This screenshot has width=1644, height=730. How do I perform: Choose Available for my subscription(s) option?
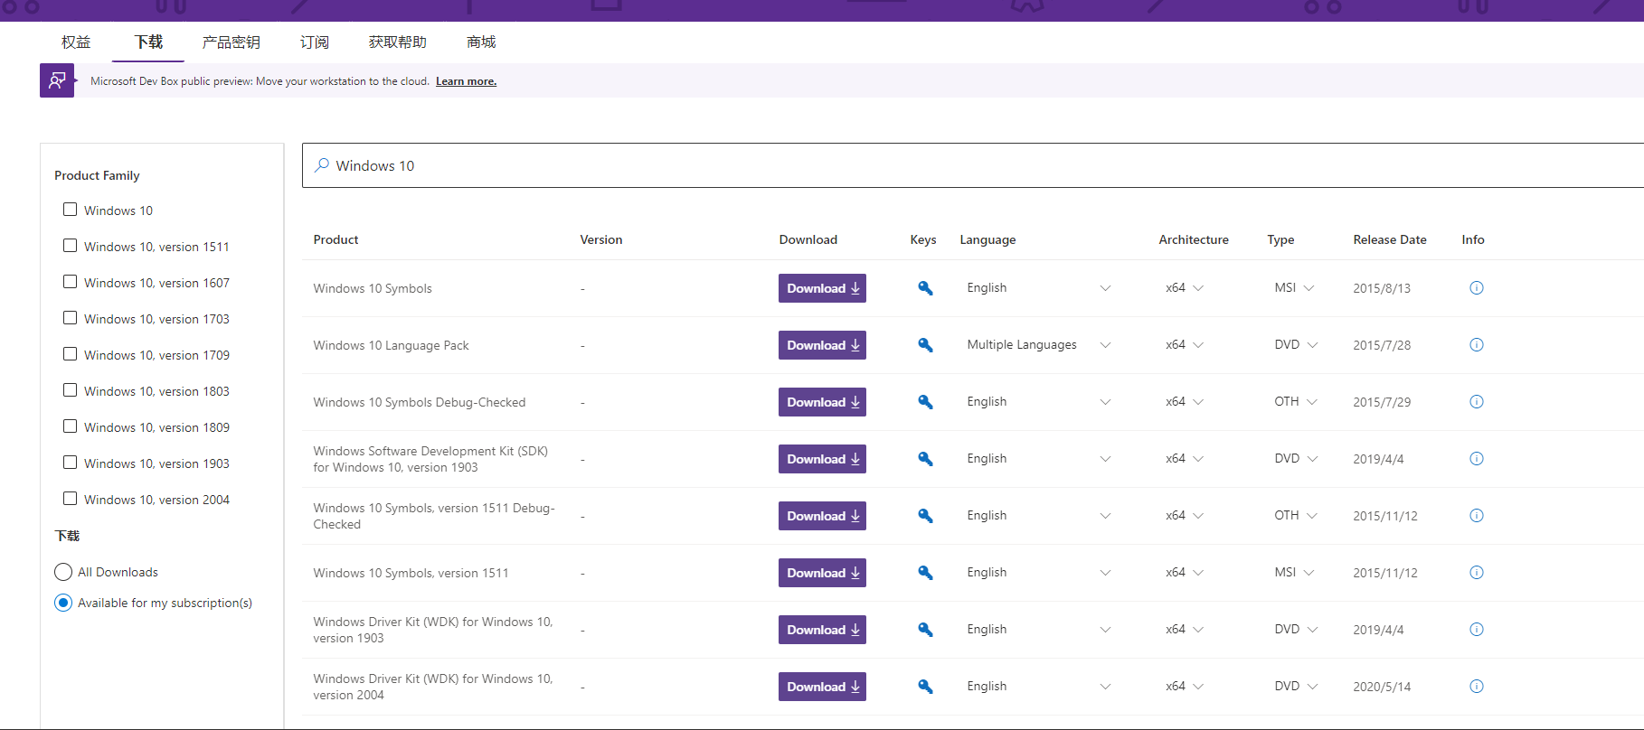(x=63, y=603)
